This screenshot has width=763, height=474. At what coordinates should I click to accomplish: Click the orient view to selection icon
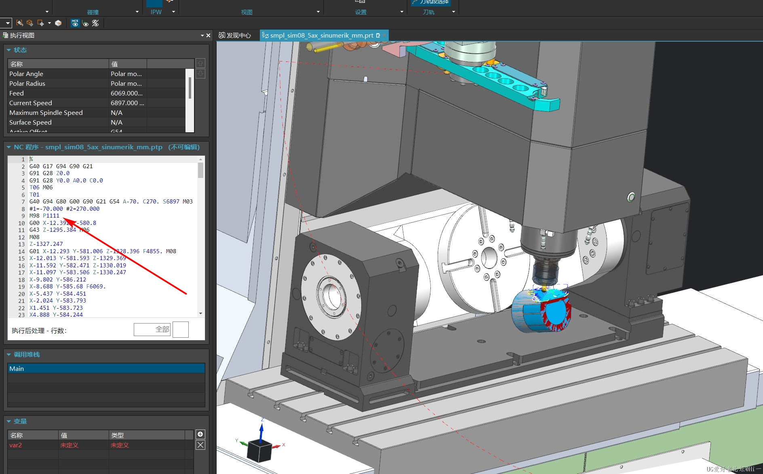point(19,23)
